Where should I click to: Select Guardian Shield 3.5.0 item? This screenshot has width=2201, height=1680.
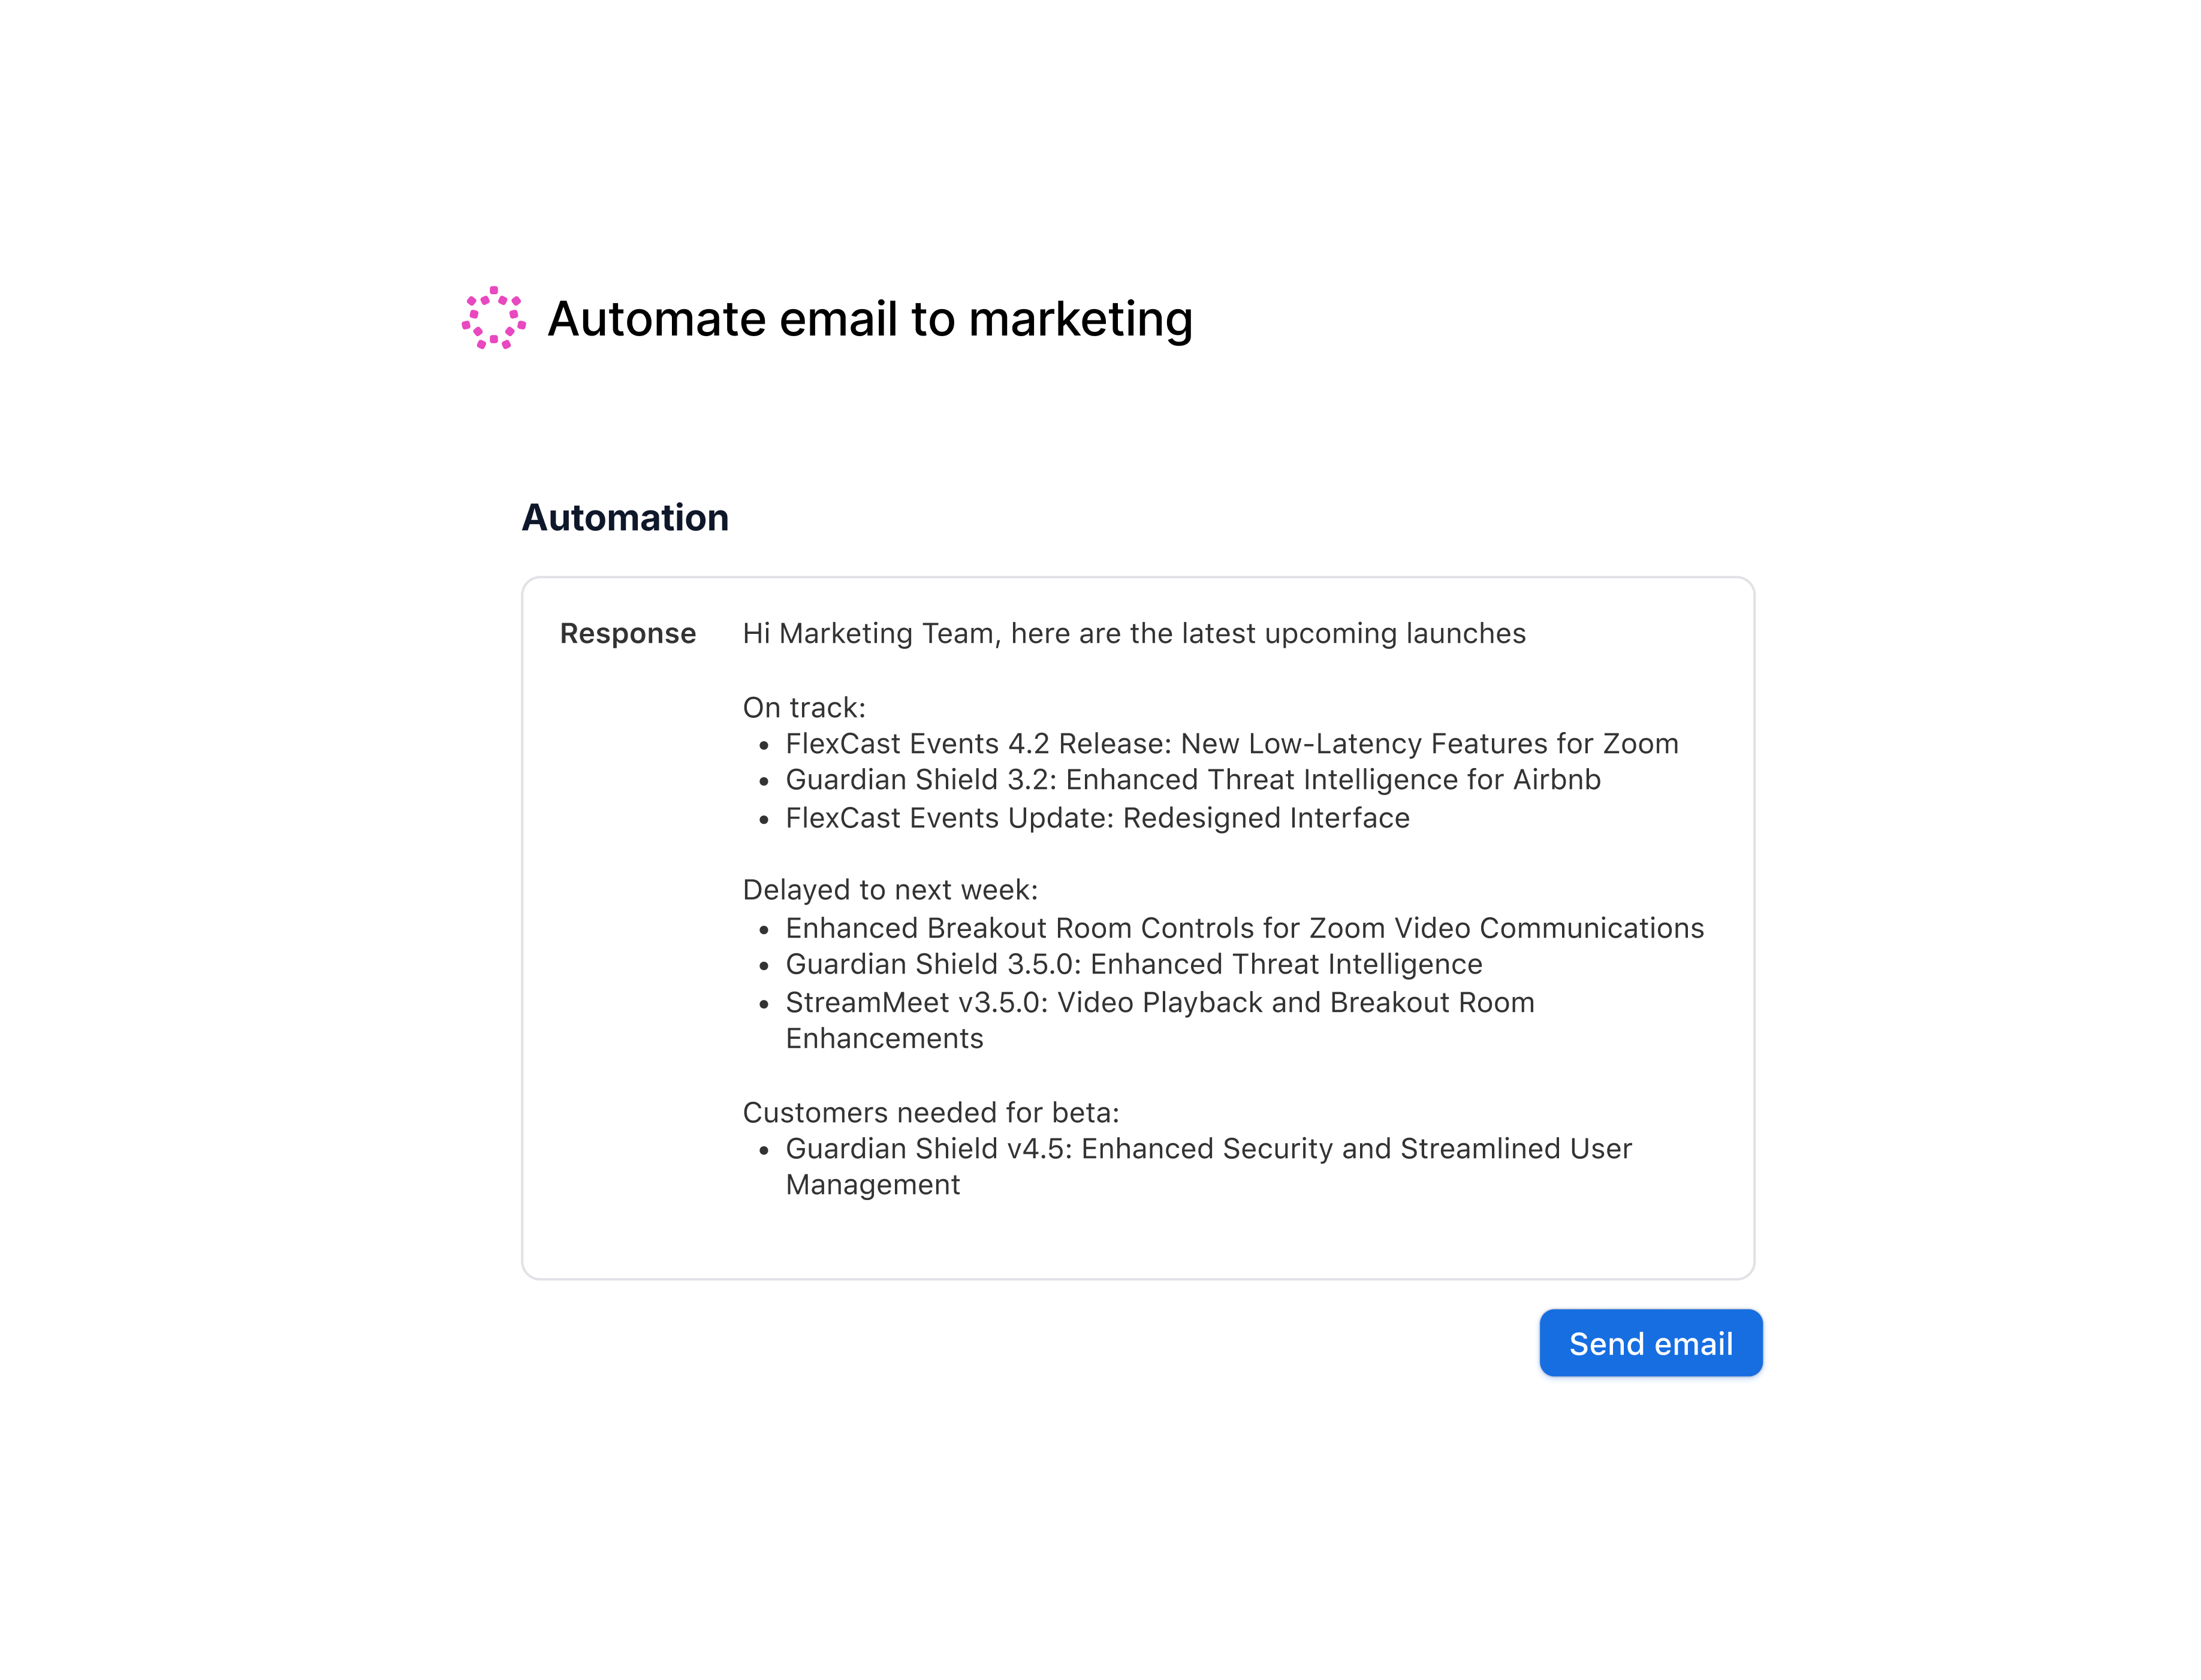(x=1133, y=963)
